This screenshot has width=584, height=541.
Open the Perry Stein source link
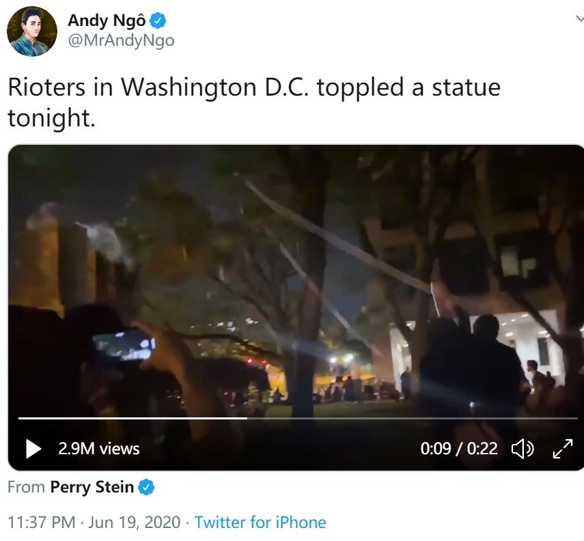[x=92, y=488]
